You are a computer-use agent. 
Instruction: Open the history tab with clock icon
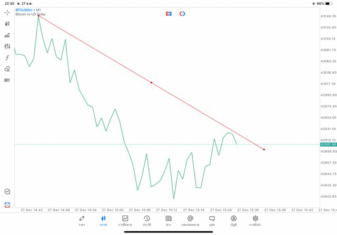click(x=147, y=221)
